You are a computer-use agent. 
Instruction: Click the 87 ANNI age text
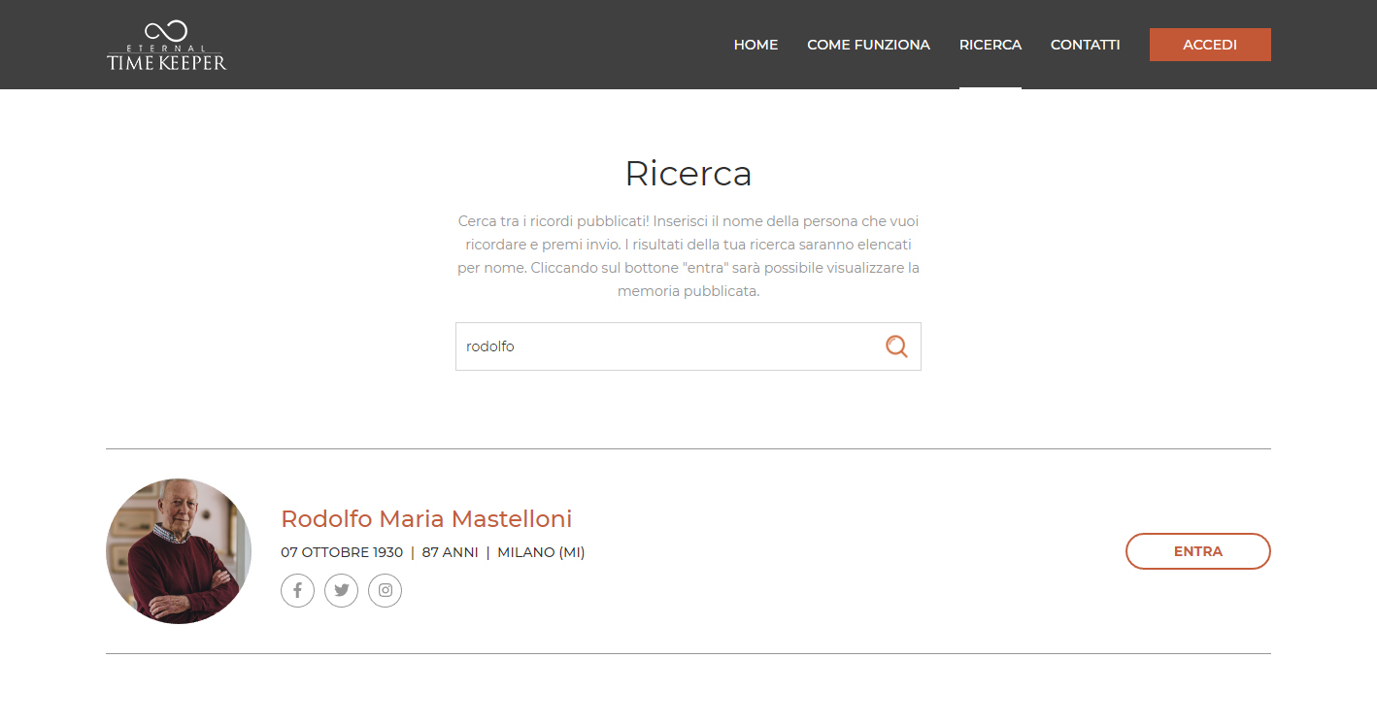450,552
